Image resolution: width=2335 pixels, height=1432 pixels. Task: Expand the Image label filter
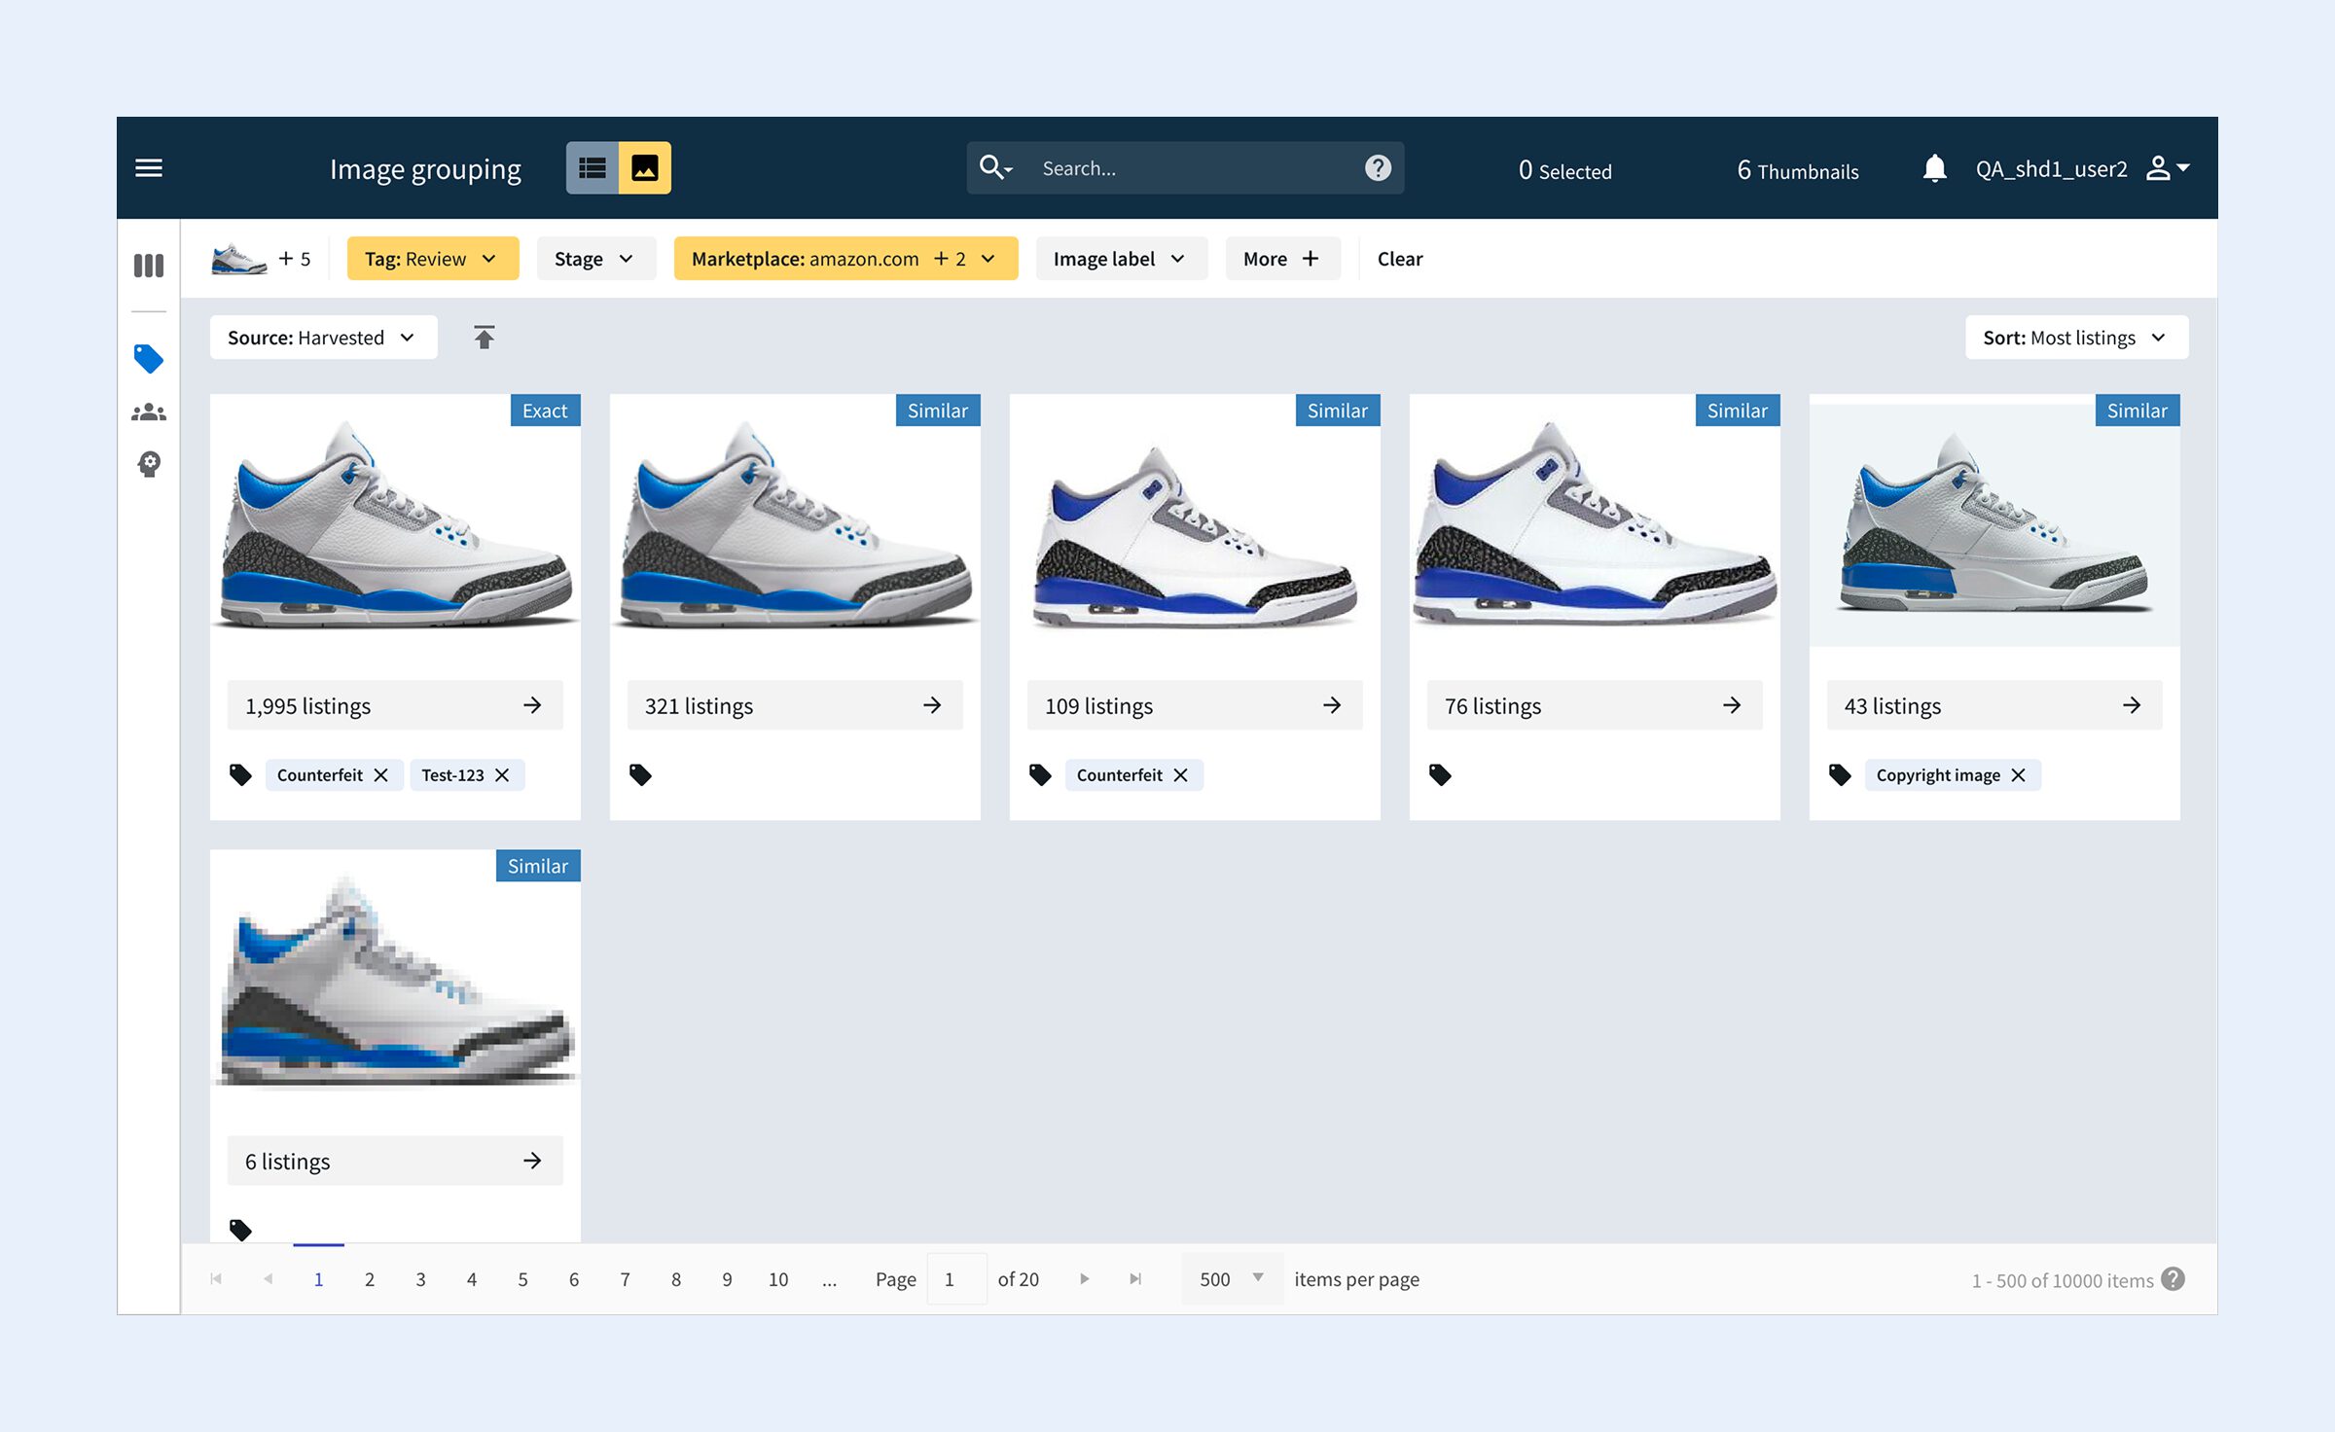point(1121,259)
